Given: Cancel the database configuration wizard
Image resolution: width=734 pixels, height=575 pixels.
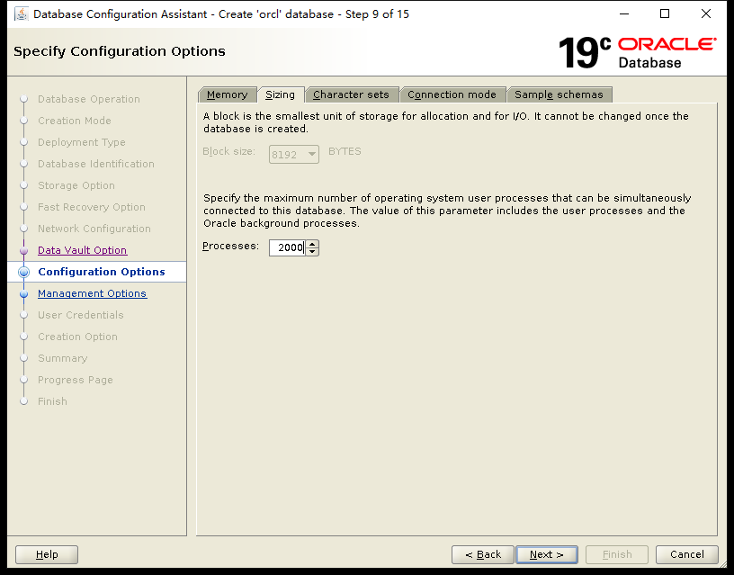Looking at the screenshot, I should point(686,554).
